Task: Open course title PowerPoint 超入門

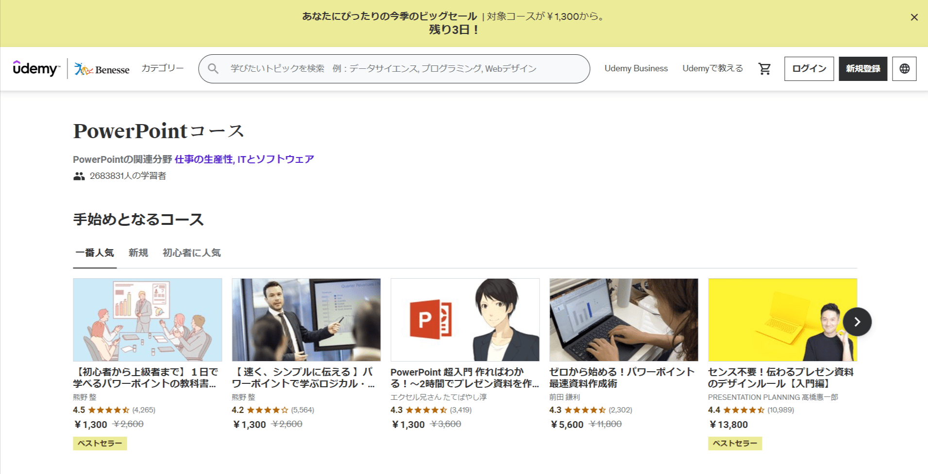Action: (x=465, y=378)
